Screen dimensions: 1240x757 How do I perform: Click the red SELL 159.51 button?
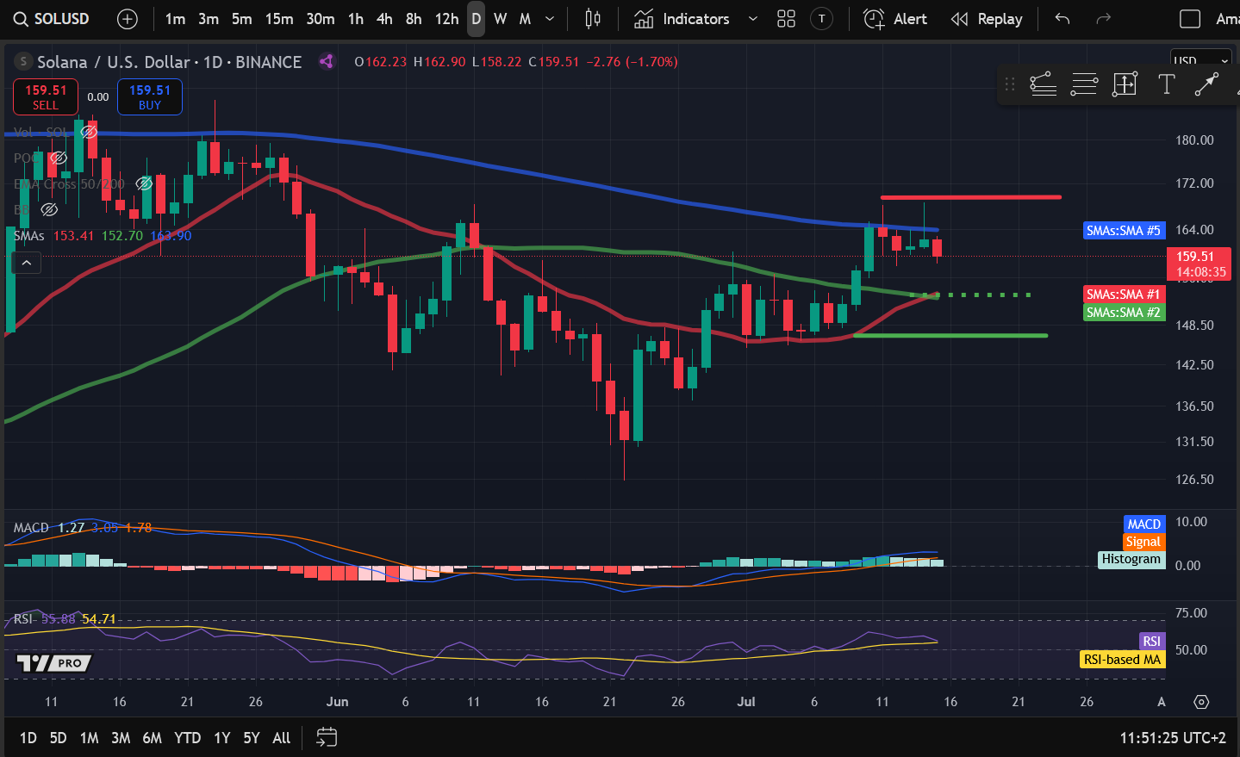click(x=46, y=96)
